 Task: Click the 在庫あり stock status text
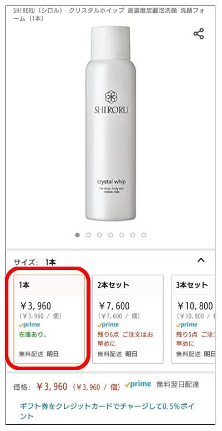pos(33,335)
